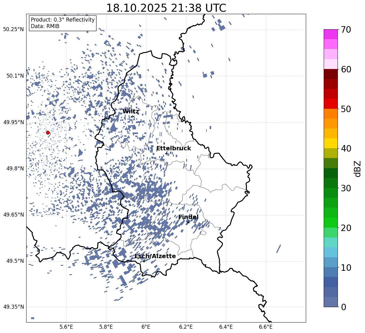Click the 70 tick on the colorbar

point(346,30)
